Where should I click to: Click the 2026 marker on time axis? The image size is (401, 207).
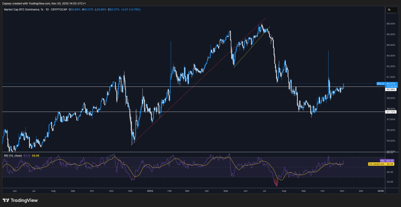[380, 191]
